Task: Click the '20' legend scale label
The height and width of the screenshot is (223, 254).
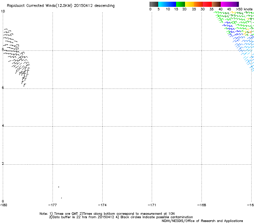Action: pyautogui.click(x=184, y=9)
